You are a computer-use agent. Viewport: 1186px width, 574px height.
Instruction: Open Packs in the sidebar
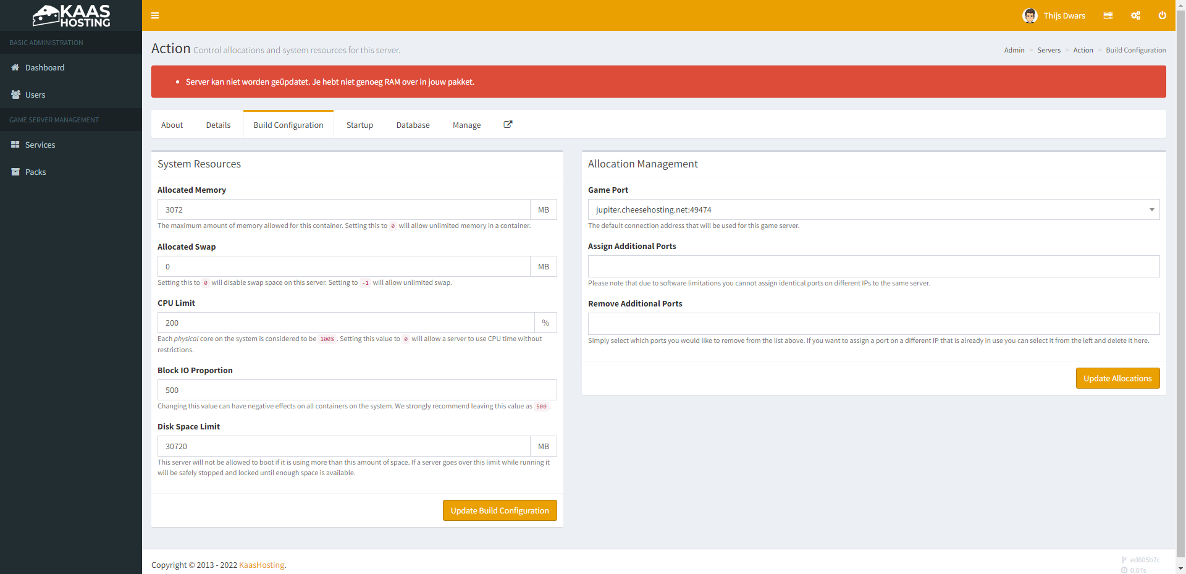tap(35, 172)
